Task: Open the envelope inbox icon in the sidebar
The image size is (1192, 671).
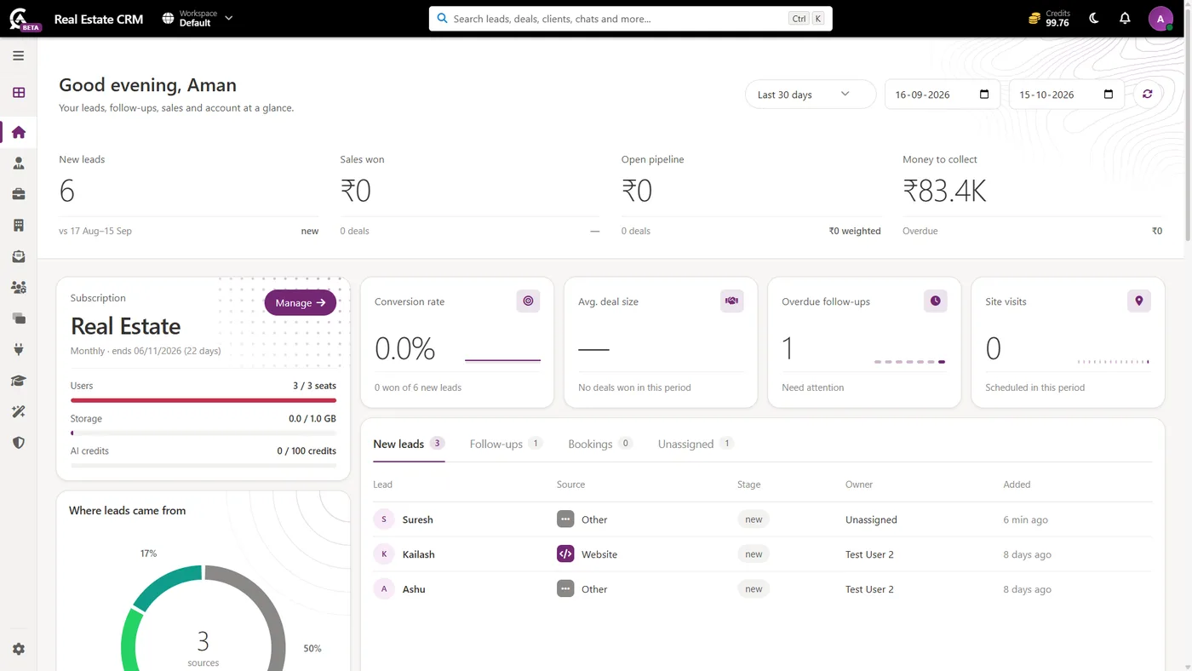Action: 19,256
